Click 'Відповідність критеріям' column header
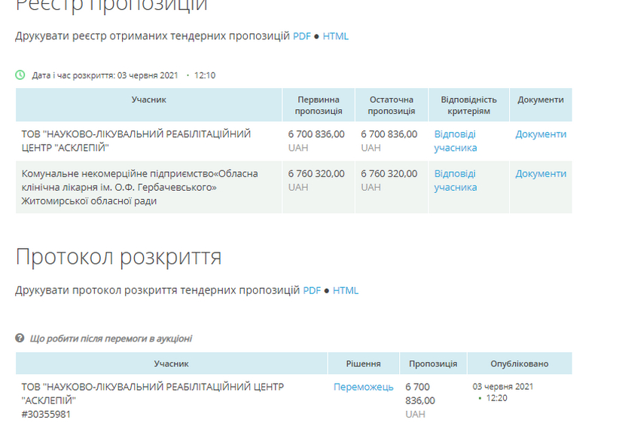Viewport: 619px width, 429px height. tap(468, 105)
